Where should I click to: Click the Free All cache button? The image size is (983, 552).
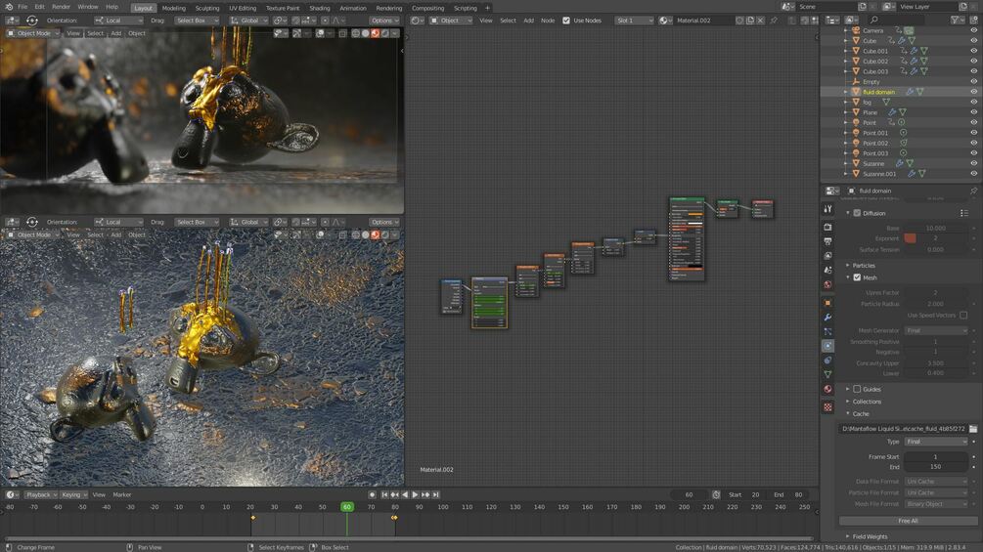(x=907, y=521)
